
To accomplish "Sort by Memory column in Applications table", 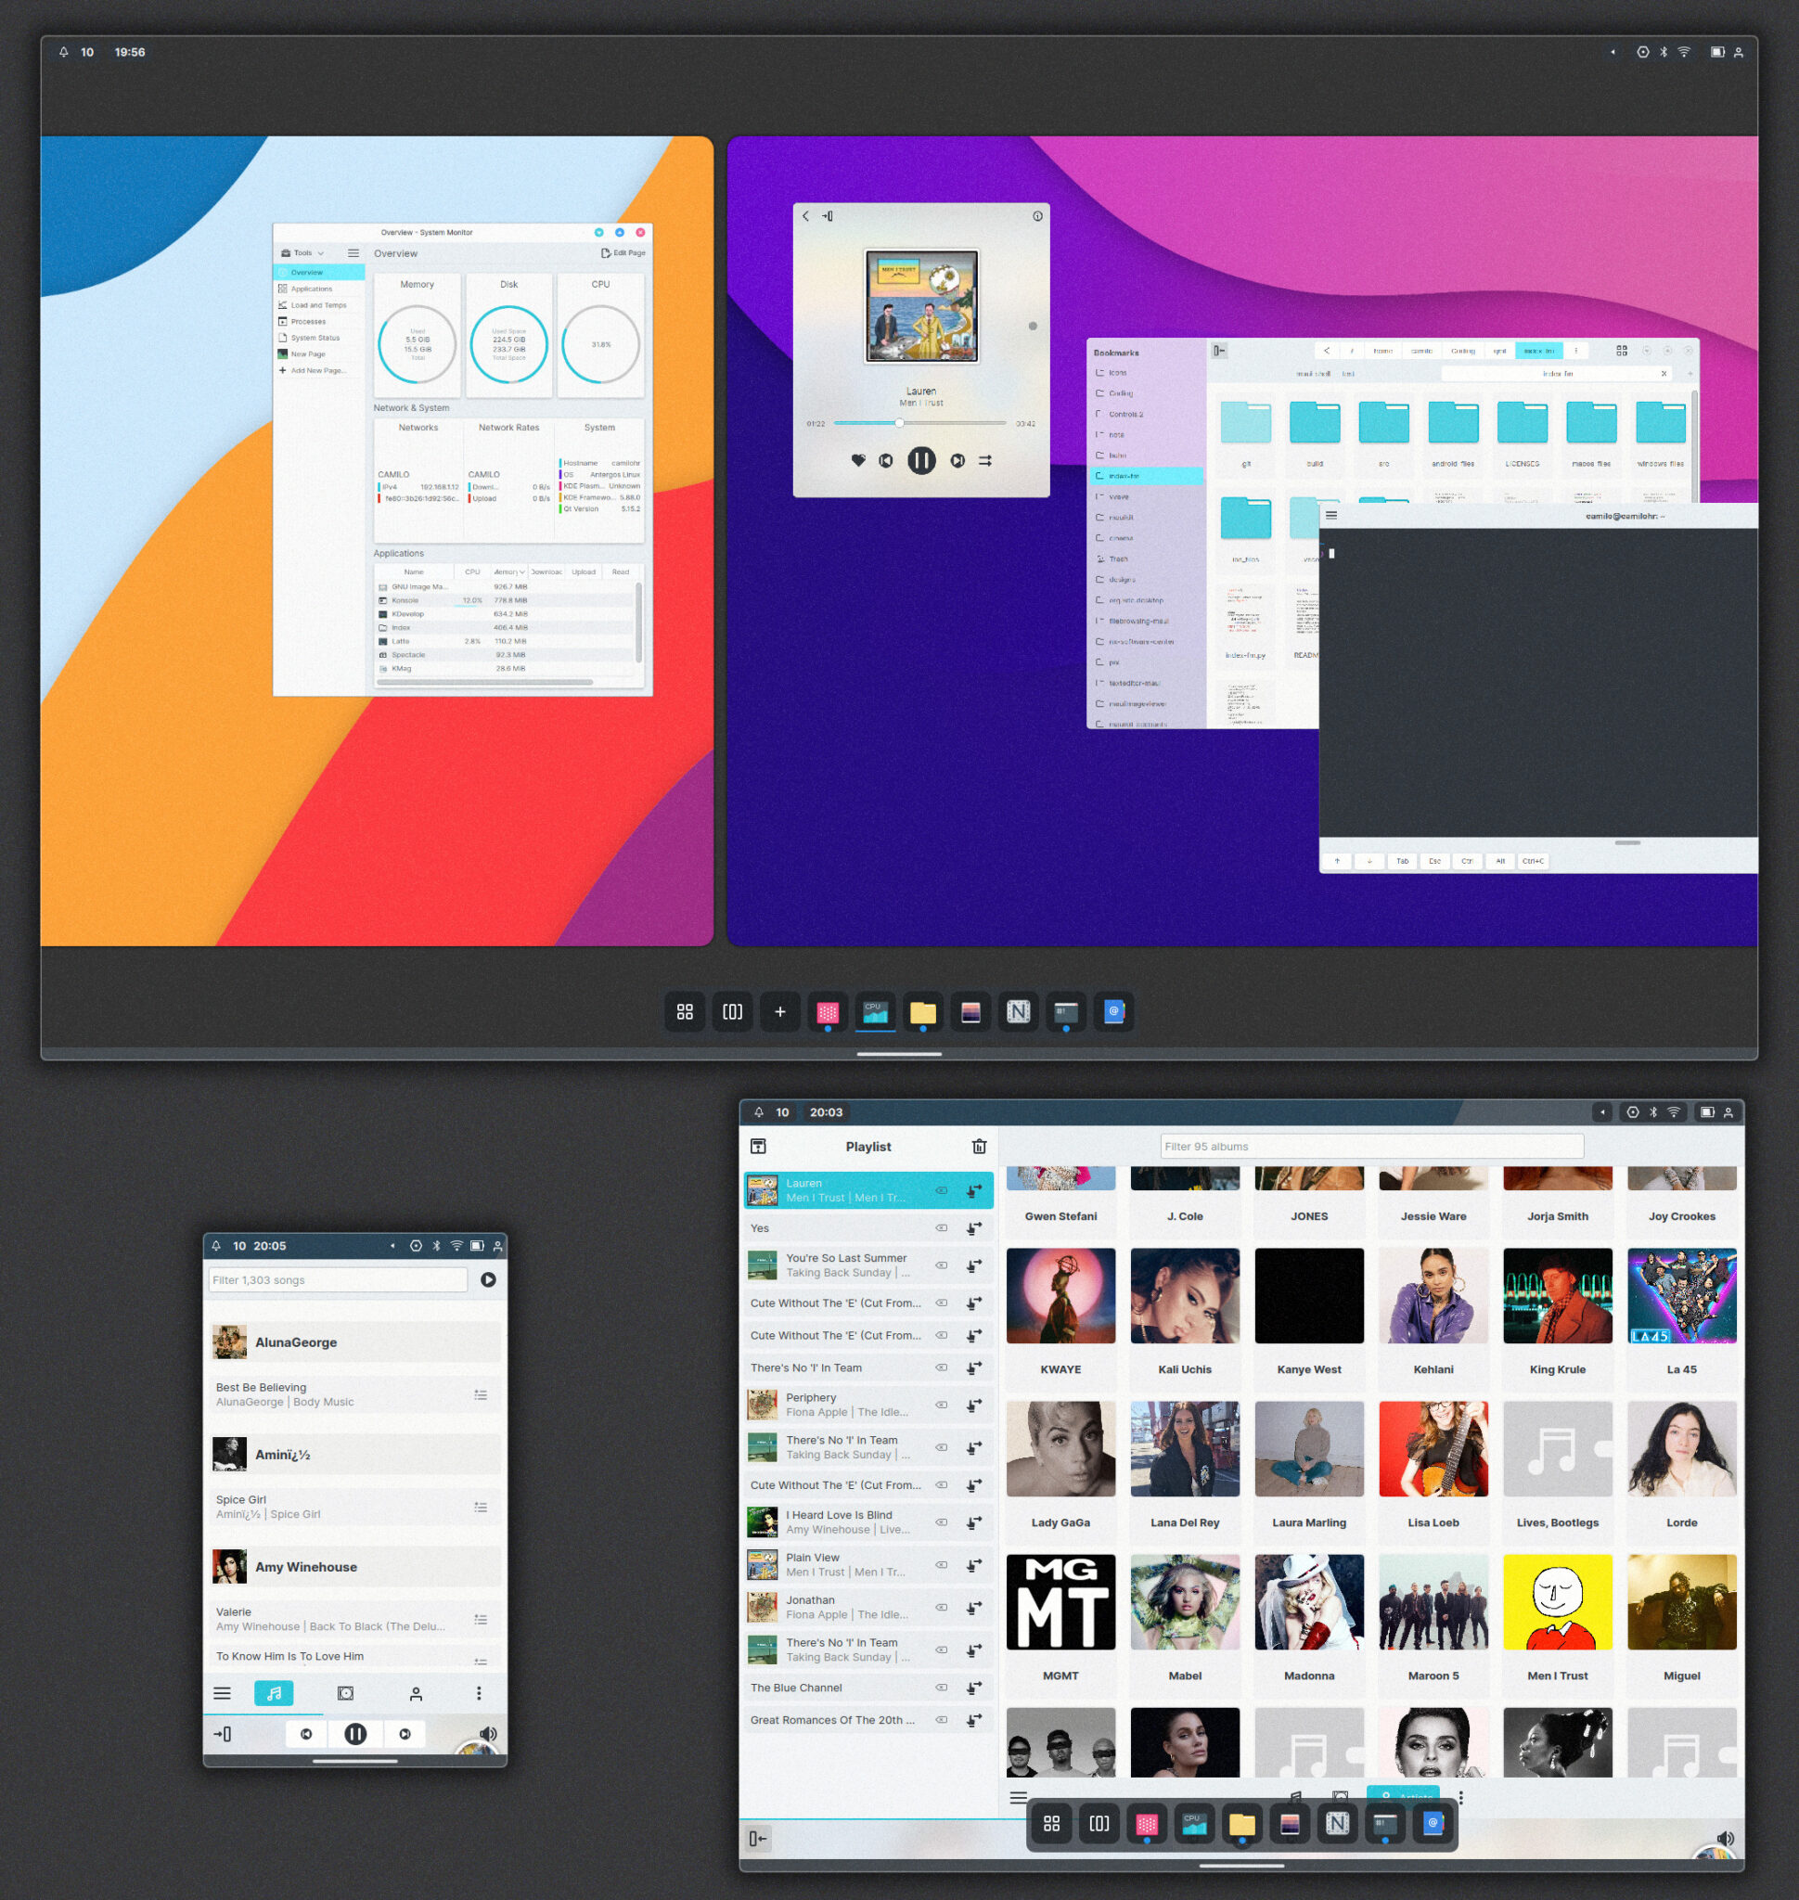I will [509, 571].
